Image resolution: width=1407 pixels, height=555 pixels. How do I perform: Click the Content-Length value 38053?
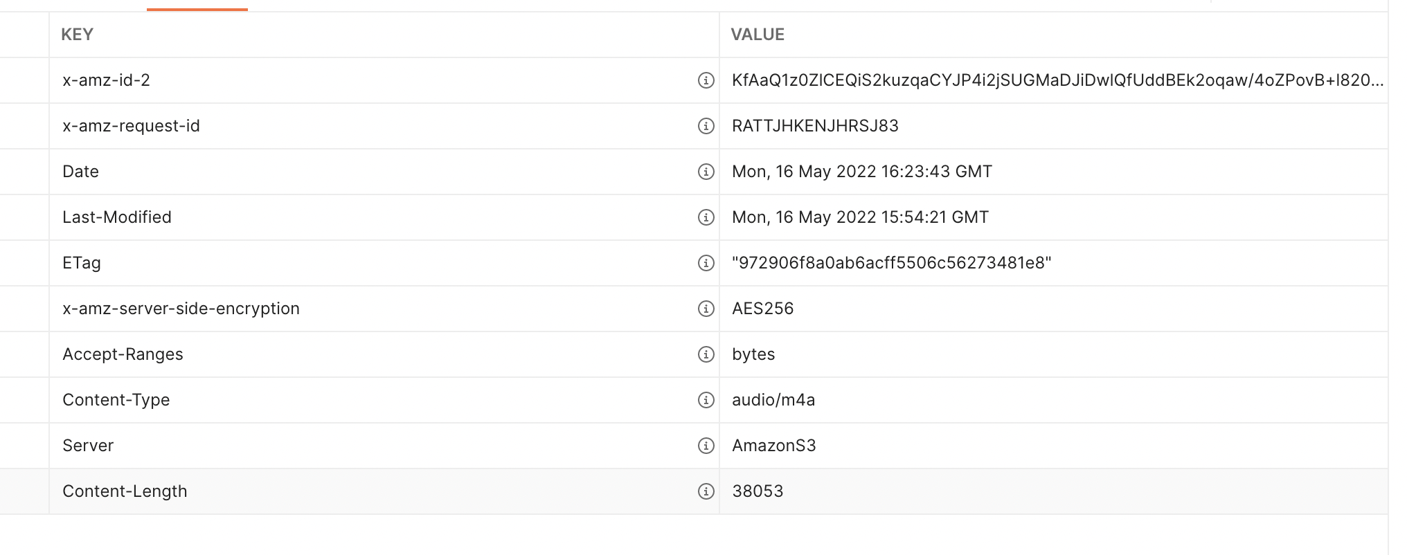point(758,491)
